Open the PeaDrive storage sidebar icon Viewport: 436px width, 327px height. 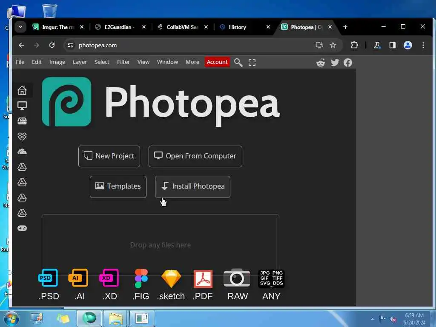(x=22, y=121)
